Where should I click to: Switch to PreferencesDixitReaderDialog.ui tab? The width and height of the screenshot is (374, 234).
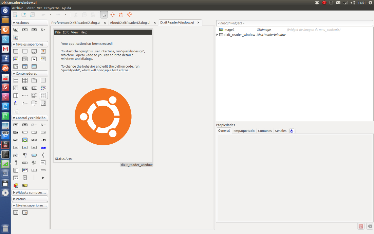(x=76, y=23)
